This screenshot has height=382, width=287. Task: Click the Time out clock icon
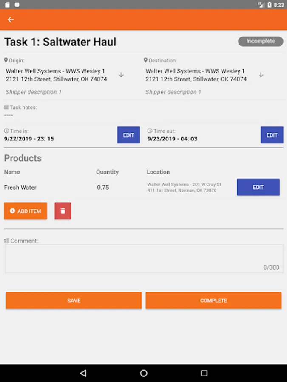coord(150,131)
